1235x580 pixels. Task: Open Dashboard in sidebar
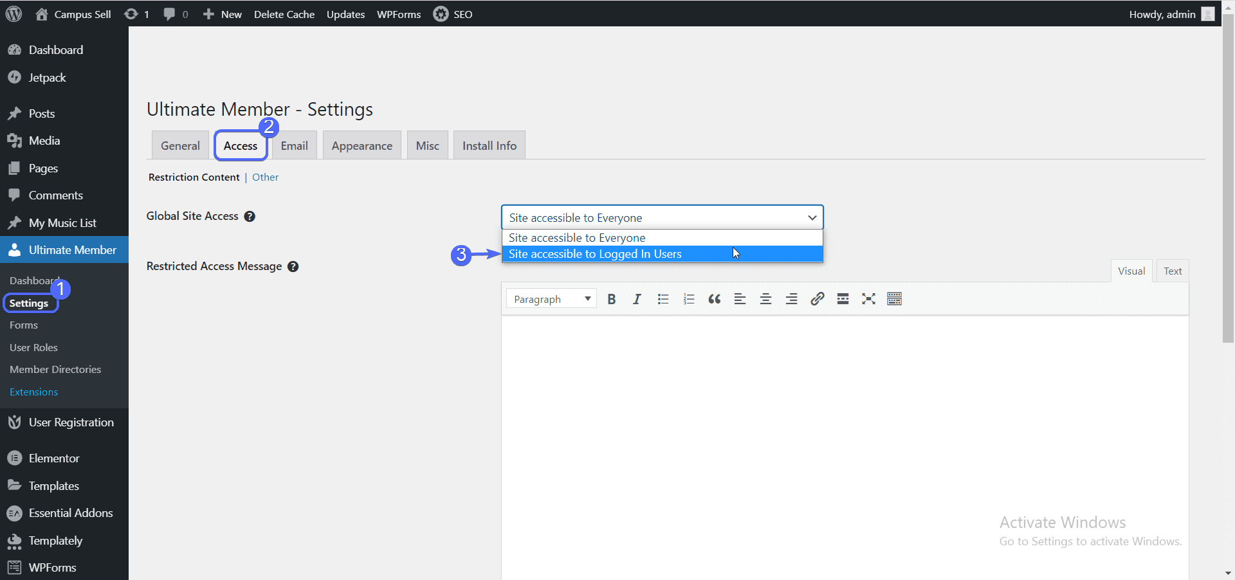click(64, 50)
